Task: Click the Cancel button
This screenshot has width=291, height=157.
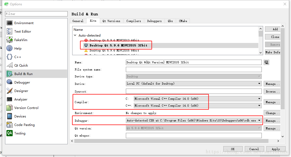Action: pos(254,149)
